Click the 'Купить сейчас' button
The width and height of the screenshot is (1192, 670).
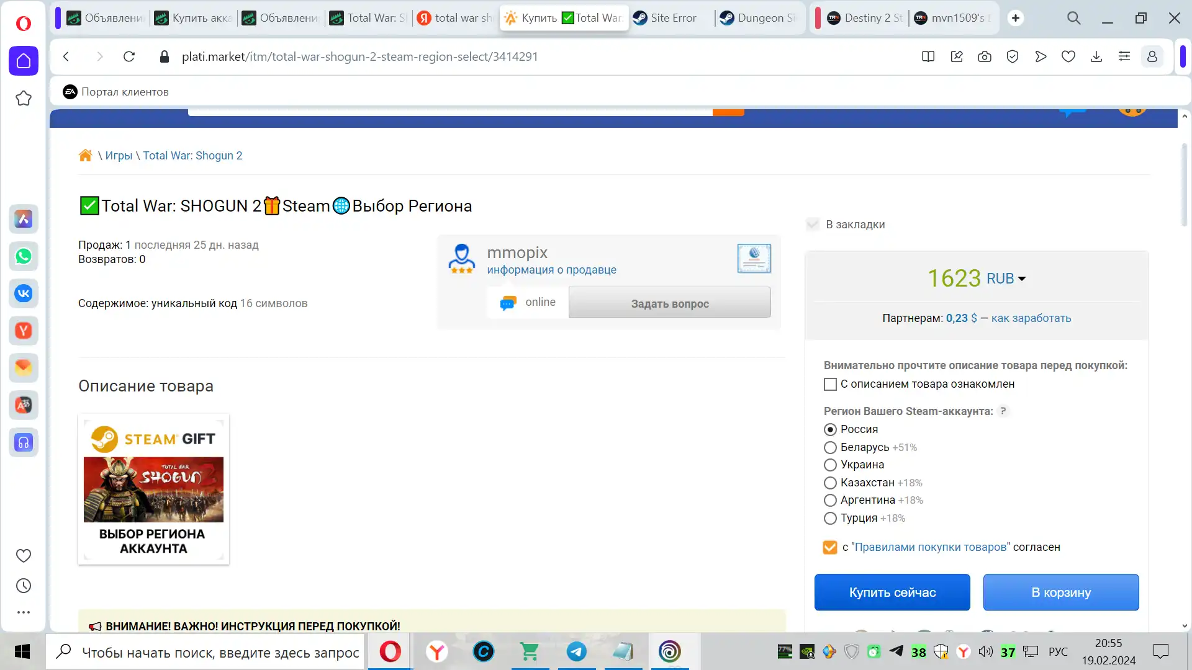pyautogui.click(x=892, y=592)
